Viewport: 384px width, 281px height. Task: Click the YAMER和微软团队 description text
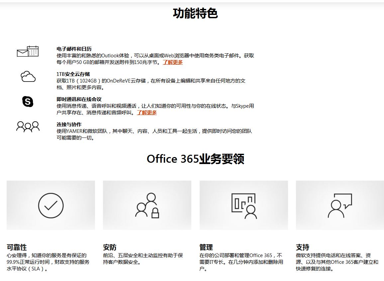[154, 135]
